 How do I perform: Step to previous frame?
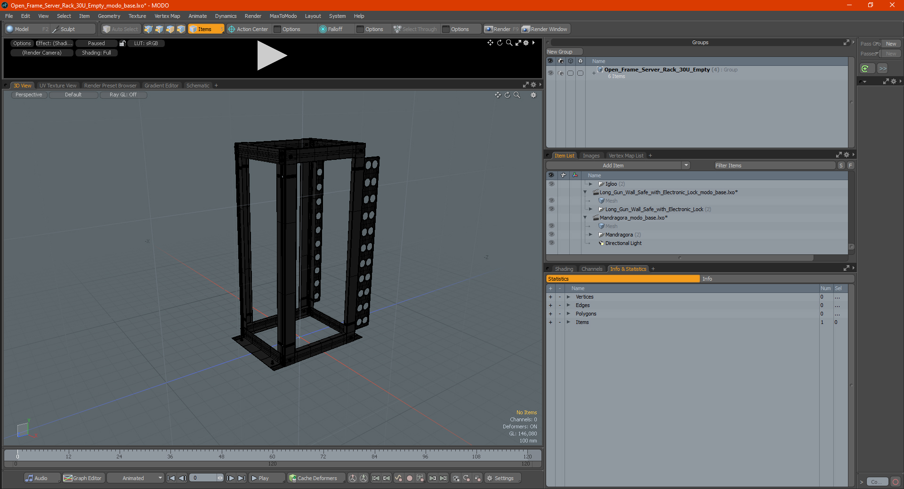point(183,478)
